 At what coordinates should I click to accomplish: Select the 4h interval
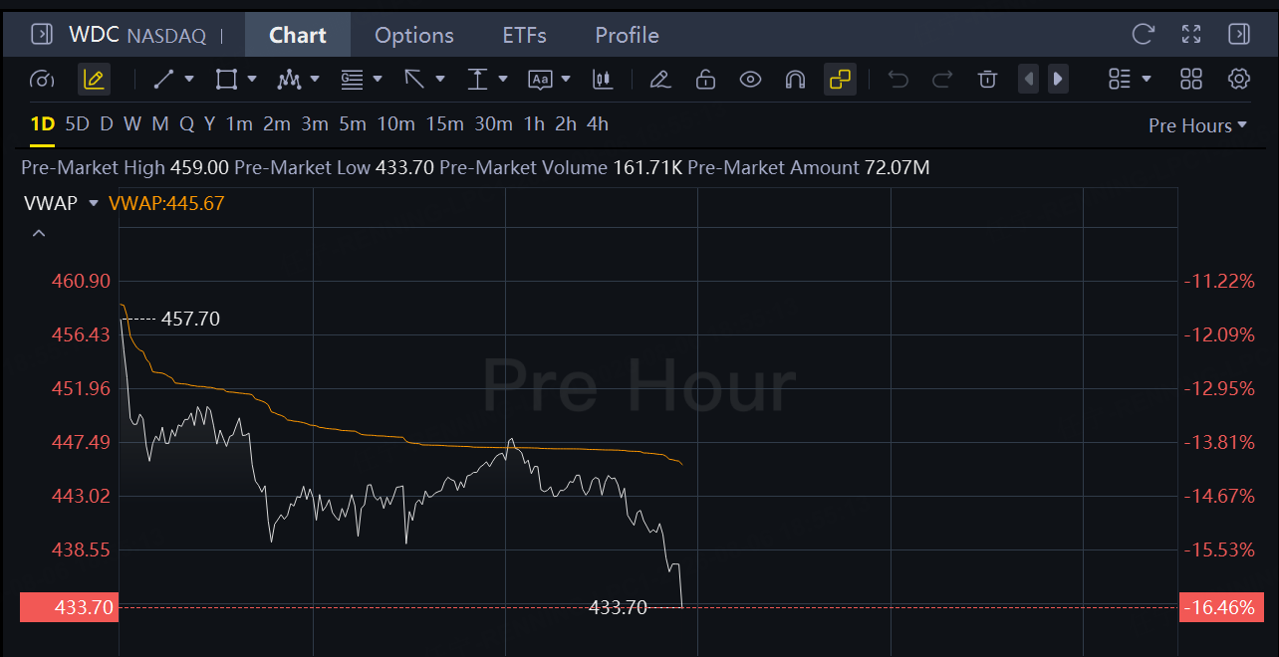coord(598,124)
